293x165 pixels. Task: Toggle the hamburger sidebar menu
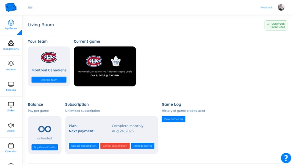click(x=30, y=7)
